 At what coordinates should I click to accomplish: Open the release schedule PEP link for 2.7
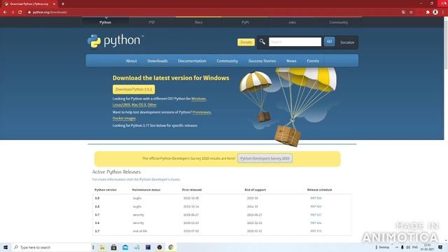click(x=316, y=231)
